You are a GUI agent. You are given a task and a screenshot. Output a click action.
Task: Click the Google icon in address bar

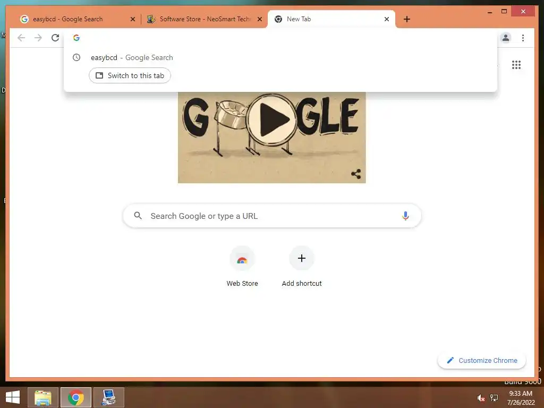coord(76,38)
